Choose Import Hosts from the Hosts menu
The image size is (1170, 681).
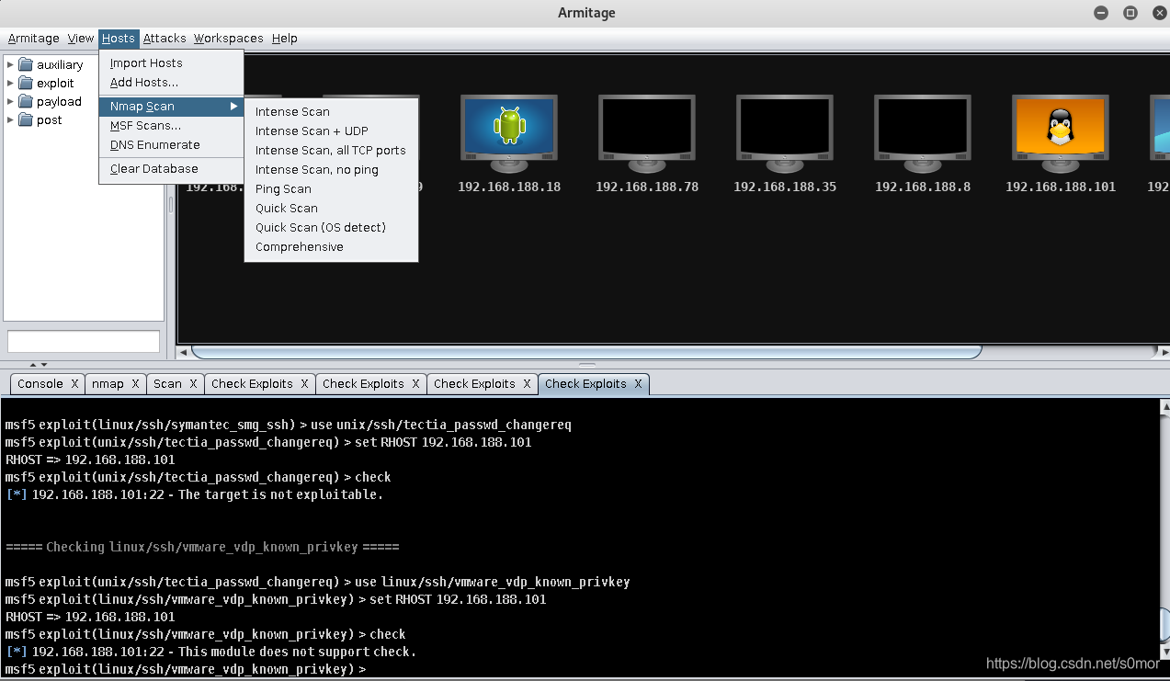pyautogui.click(x=171, y=63)
